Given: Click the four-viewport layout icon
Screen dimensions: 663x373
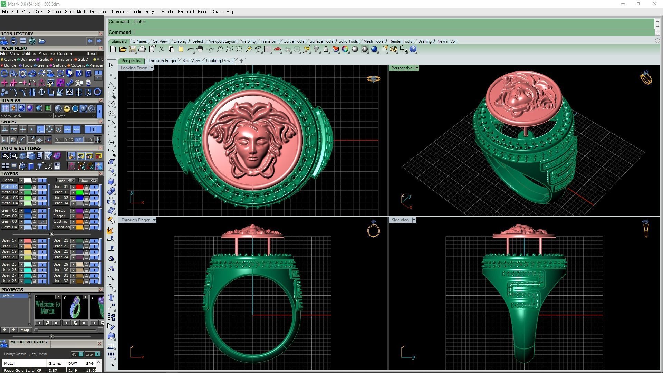Looking at the screenshot, I should click(x=268, y=49).
